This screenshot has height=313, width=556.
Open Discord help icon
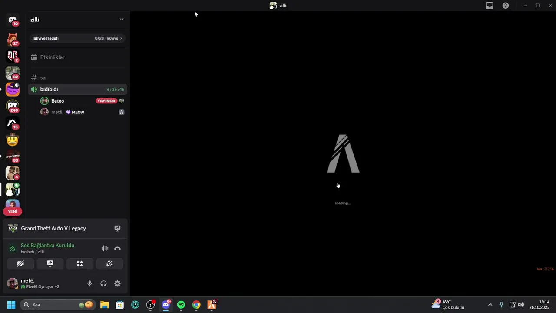tap(506, 6)
